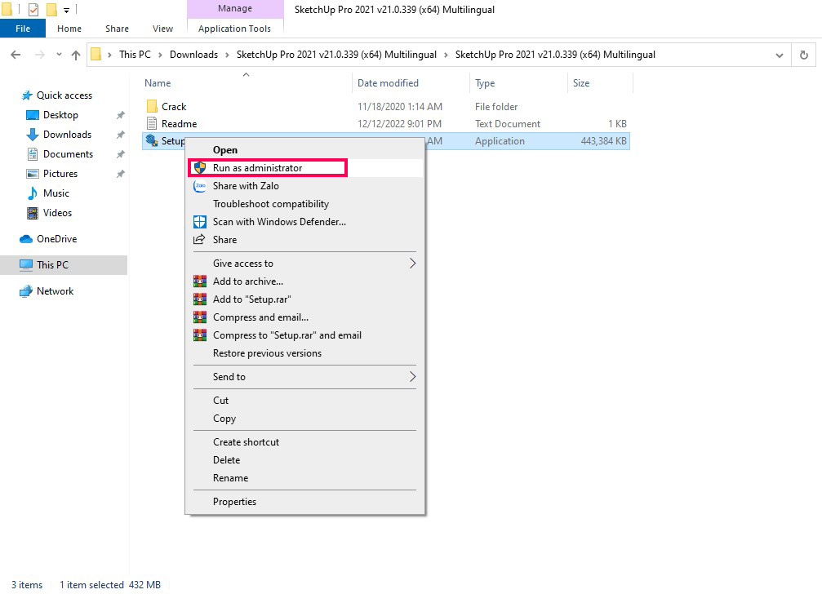Click the Share with Zalo icon entry
Image resolution: width=822 pixels, height=594 pixels.
point(246,186)
